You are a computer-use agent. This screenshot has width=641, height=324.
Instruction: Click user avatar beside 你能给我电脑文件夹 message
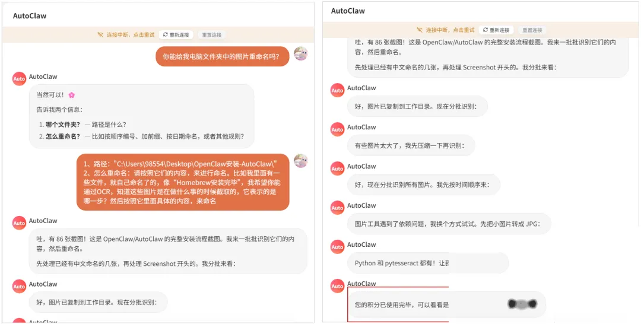pos(300,53)
